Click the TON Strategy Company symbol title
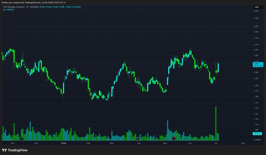This screenshot has width=266, height=155. (14, 7)
